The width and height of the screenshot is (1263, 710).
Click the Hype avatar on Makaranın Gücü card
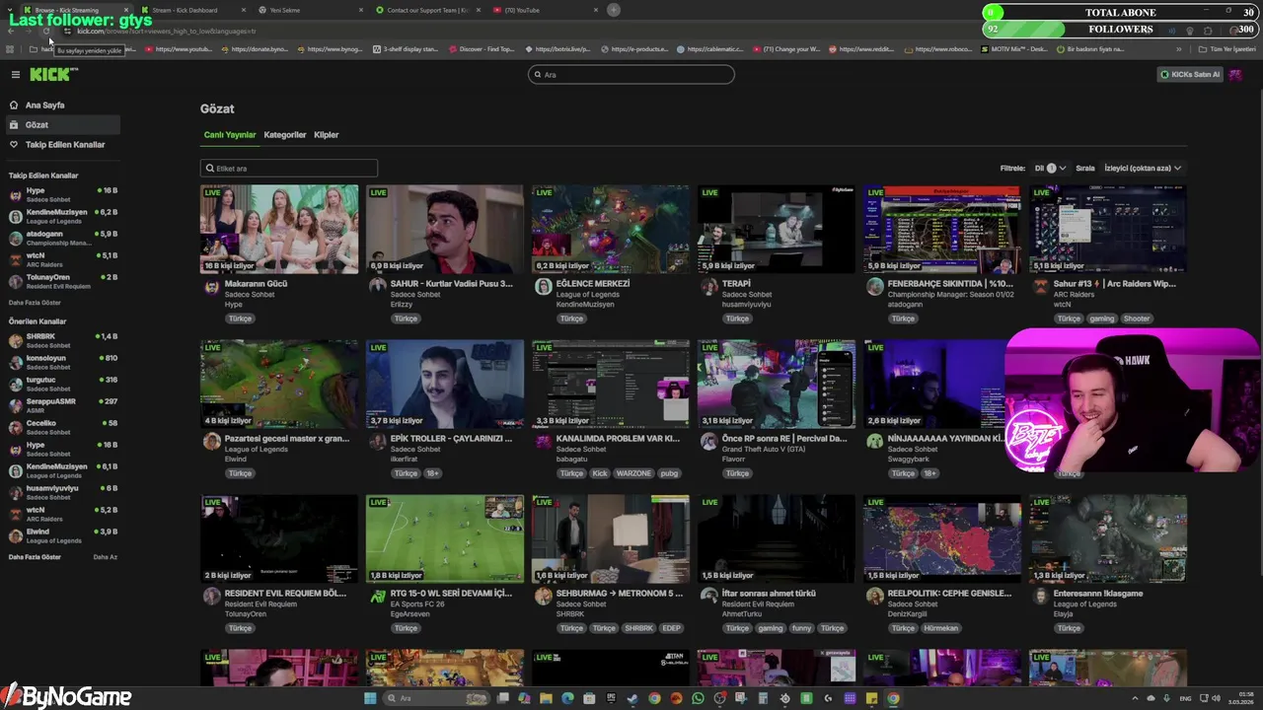[211, 286]
